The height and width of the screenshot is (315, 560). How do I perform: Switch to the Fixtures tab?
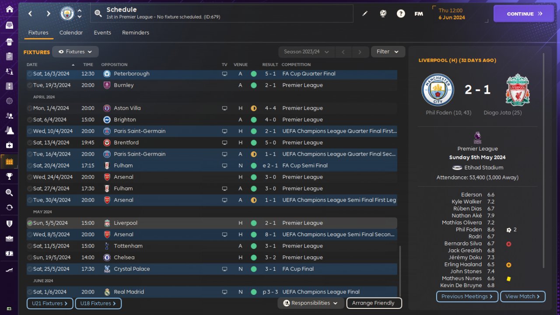38,32
